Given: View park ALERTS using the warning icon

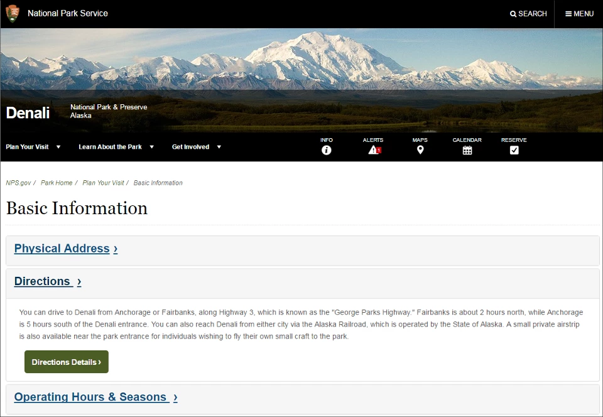Looking at the screenshot, I should [372, 149].
